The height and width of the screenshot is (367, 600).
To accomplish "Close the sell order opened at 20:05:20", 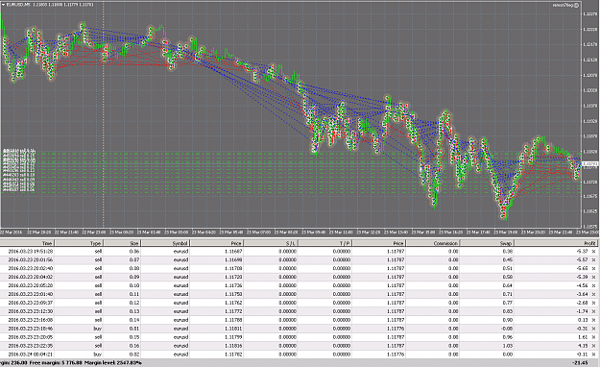I will (x=593, y=285).
